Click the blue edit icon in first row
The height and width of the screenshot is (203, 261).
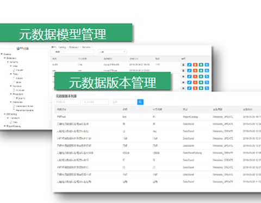click(189, 64)
